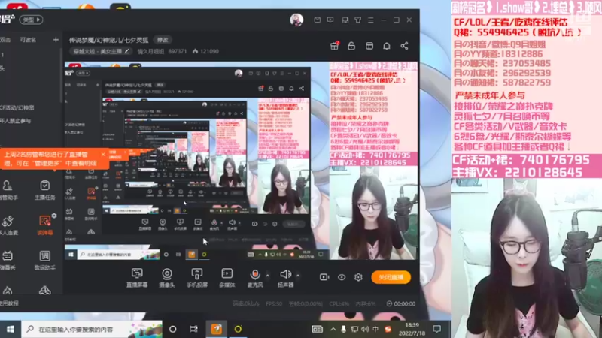Focus the Windows taskbar search box
Screen dimensions: 602x338
tap(92, 329)
